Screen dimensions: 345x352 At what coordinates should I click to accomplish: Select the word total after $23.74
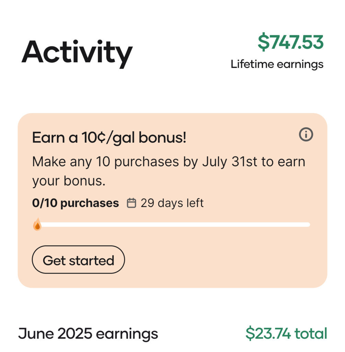311,333
